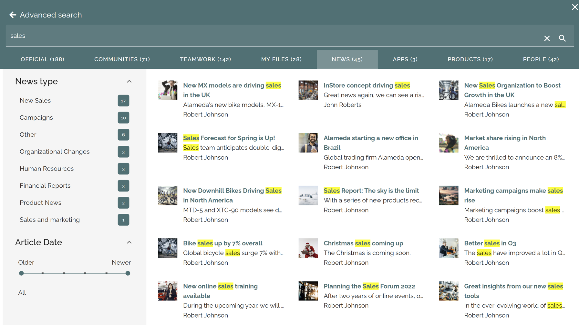Image resolution: width=579 pixels, height=325 pixels.
Task: Collapse the News type section
Action: click(x=129, y=81)
